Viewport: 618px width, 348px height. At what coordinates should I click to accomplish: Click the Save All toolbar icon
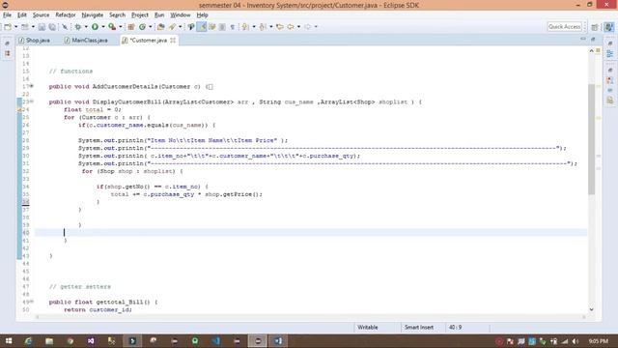[51, 27]
